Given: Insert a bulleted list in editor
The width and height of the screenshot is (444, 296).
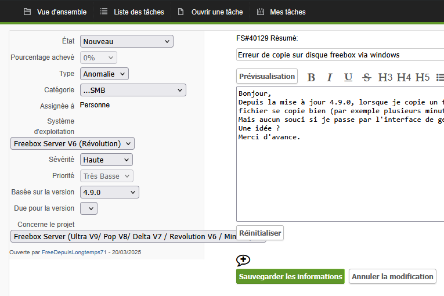Looking at the screenshot, I should (x=440, y=77).
